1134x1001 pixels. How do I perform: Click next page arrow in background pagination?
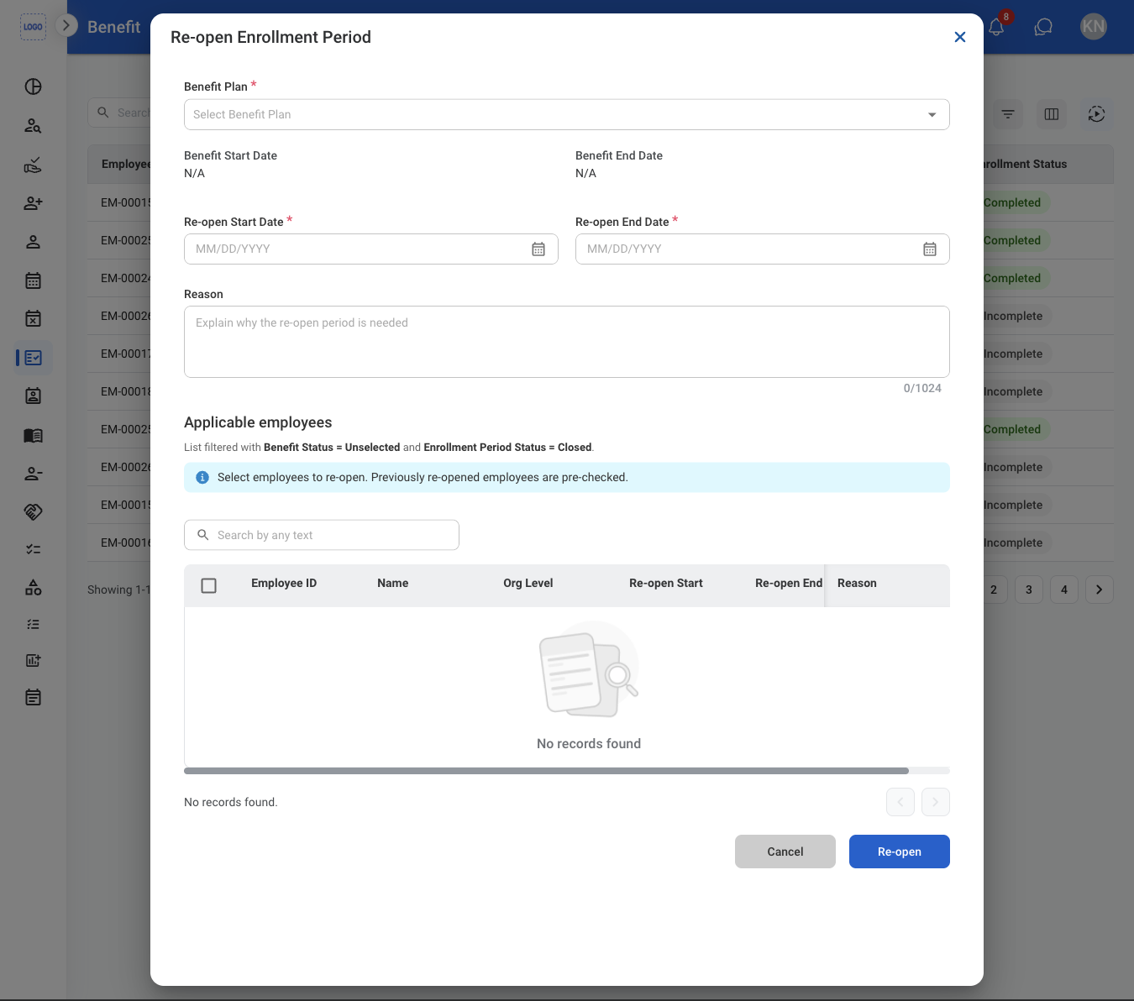[x=1100, y=590]
